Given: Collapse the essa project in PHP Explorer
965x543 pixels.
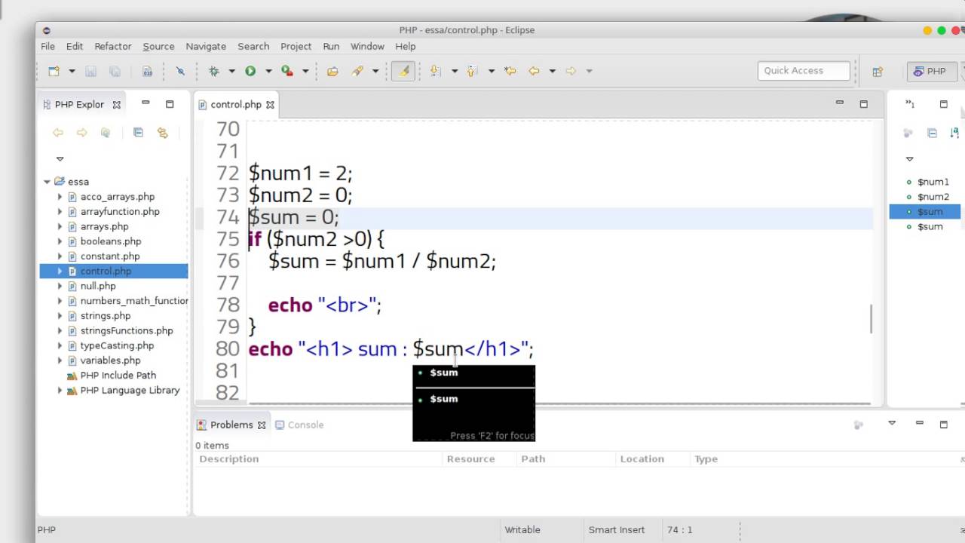Looking at the screenshot, I should tap(47, 181).
